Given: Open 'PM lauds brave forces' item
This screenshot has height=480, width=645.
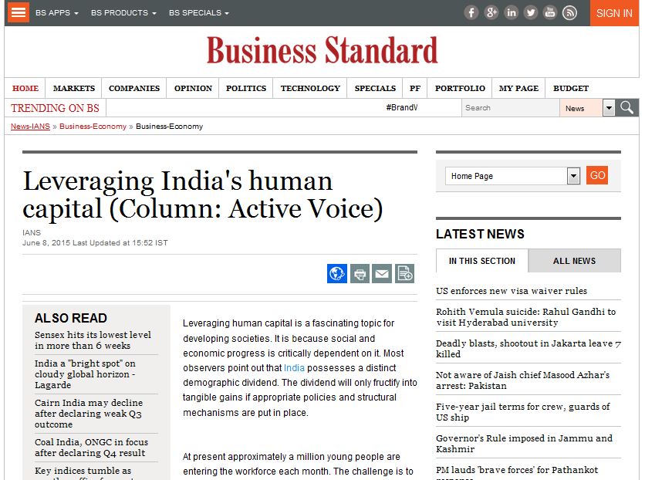Looking at the screenshot, I should pyautogui.click(x=517, y=472).
